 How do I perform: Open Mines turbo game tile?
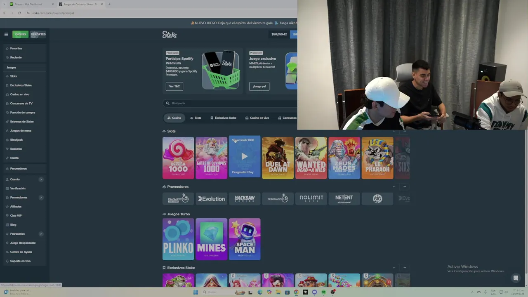pos(212,239)
